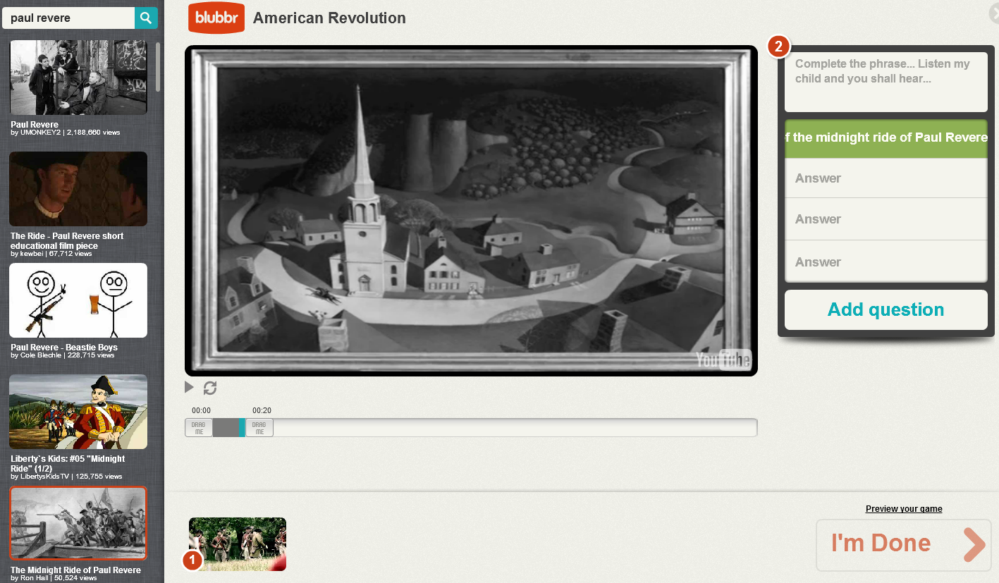Click the 00:00 start time label
This screenshot has width=999, height=583.
click(x=201, y=410)
